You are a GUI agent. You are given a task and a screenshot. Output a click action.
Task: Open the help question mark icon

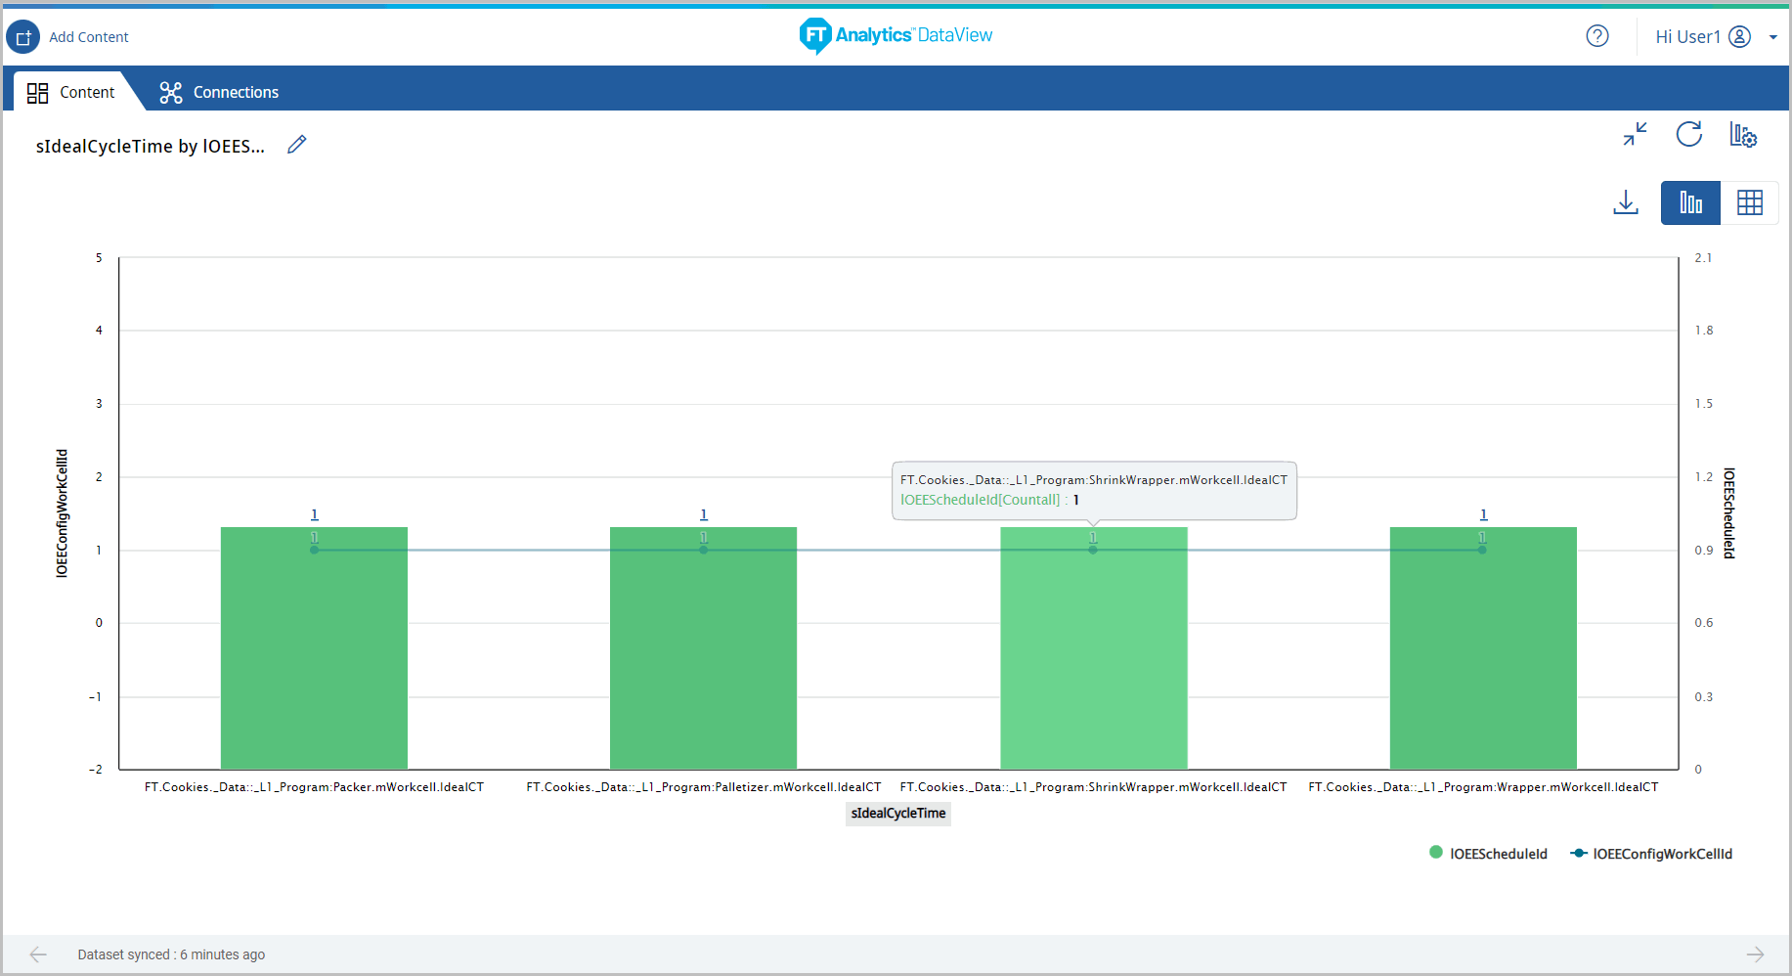pos(1596,36)
